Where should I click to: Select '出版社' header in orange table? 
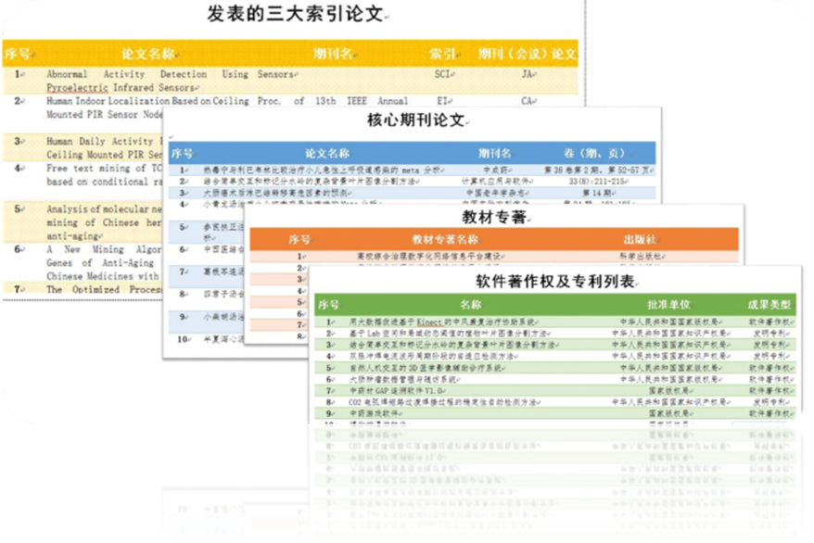[640, 240]
